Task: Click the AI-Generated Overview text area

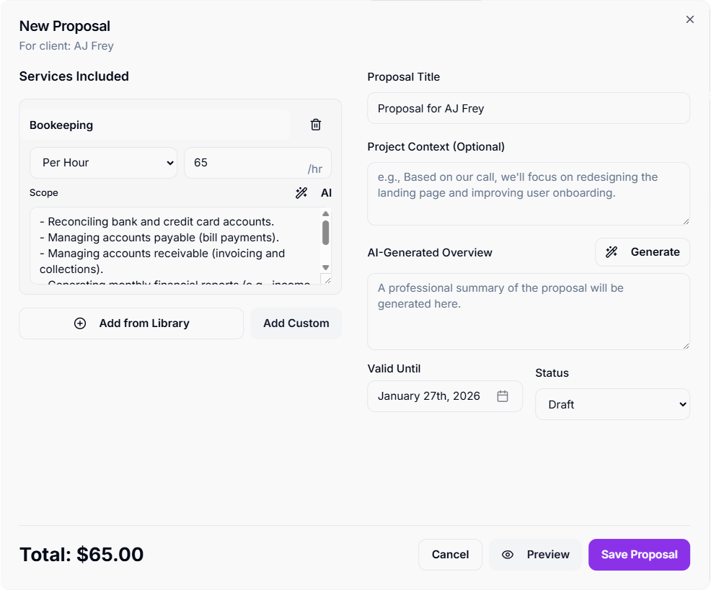Action: 528,311
